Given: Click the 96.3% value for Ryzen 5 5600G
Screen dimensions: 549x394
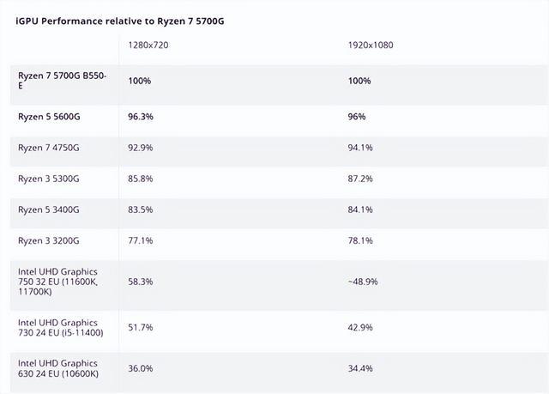Looking at the screenshot, I should click(x=141, y=117).
